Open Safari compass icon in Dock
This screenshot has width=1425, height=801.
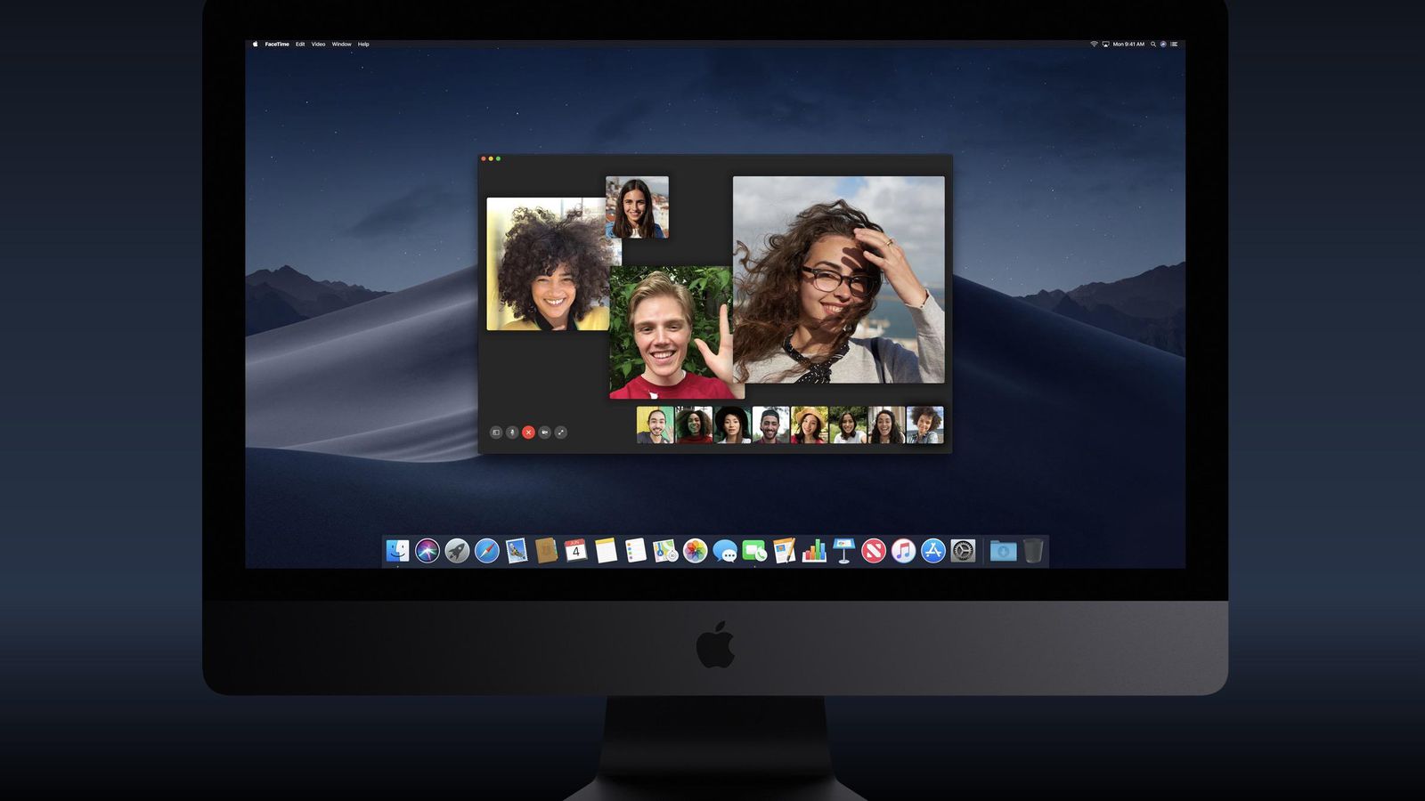tap(487, 551)
